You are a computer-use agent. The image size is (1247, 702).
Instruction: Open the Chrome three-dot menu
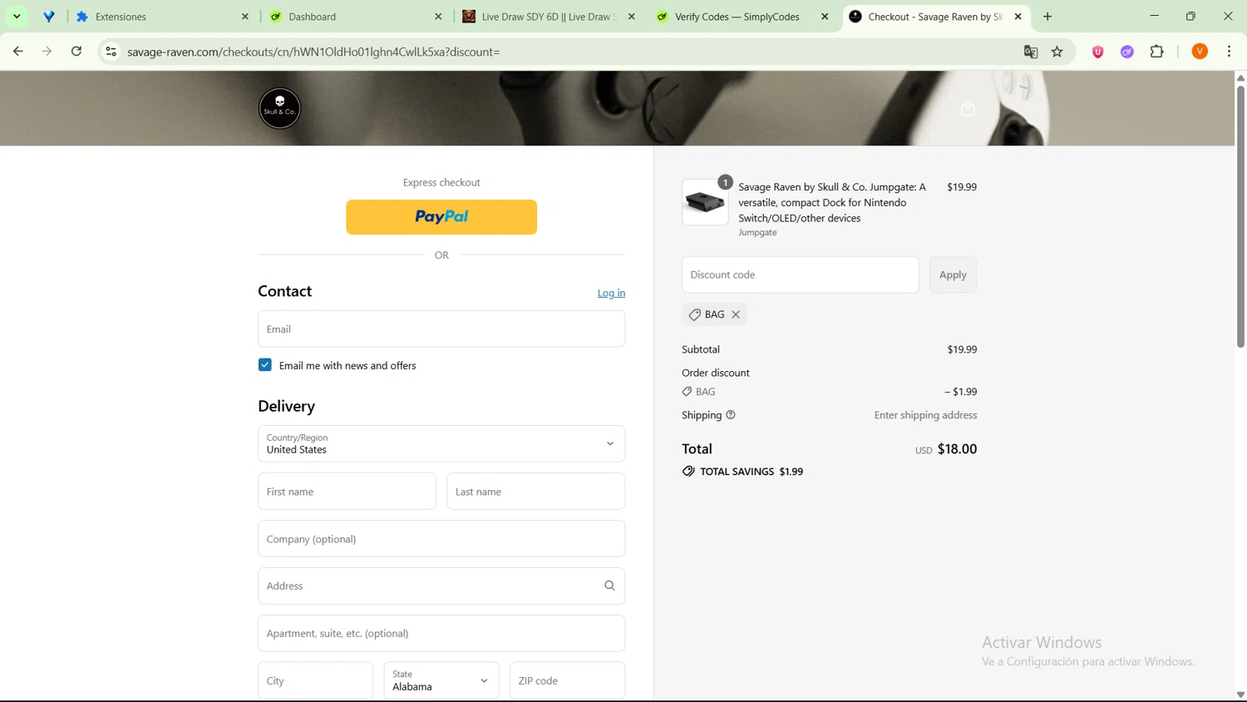pos(1229,52)
